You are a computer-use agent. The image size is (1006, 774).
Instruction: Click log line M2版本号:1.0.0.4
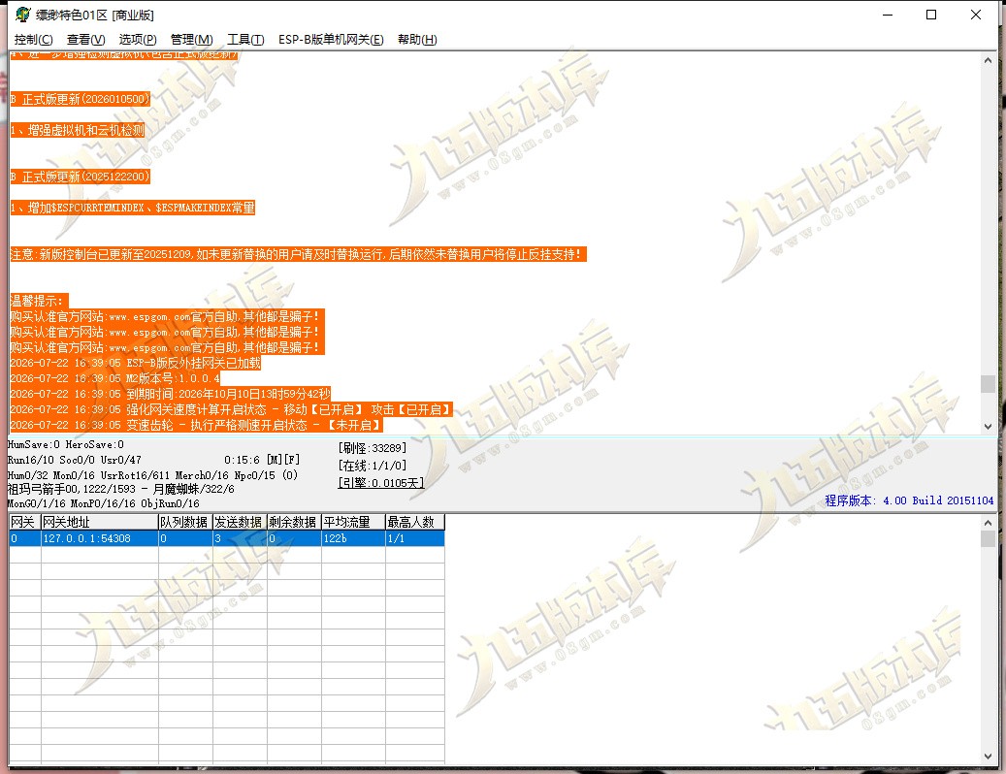pyautogui.click(x=114, y=378)
